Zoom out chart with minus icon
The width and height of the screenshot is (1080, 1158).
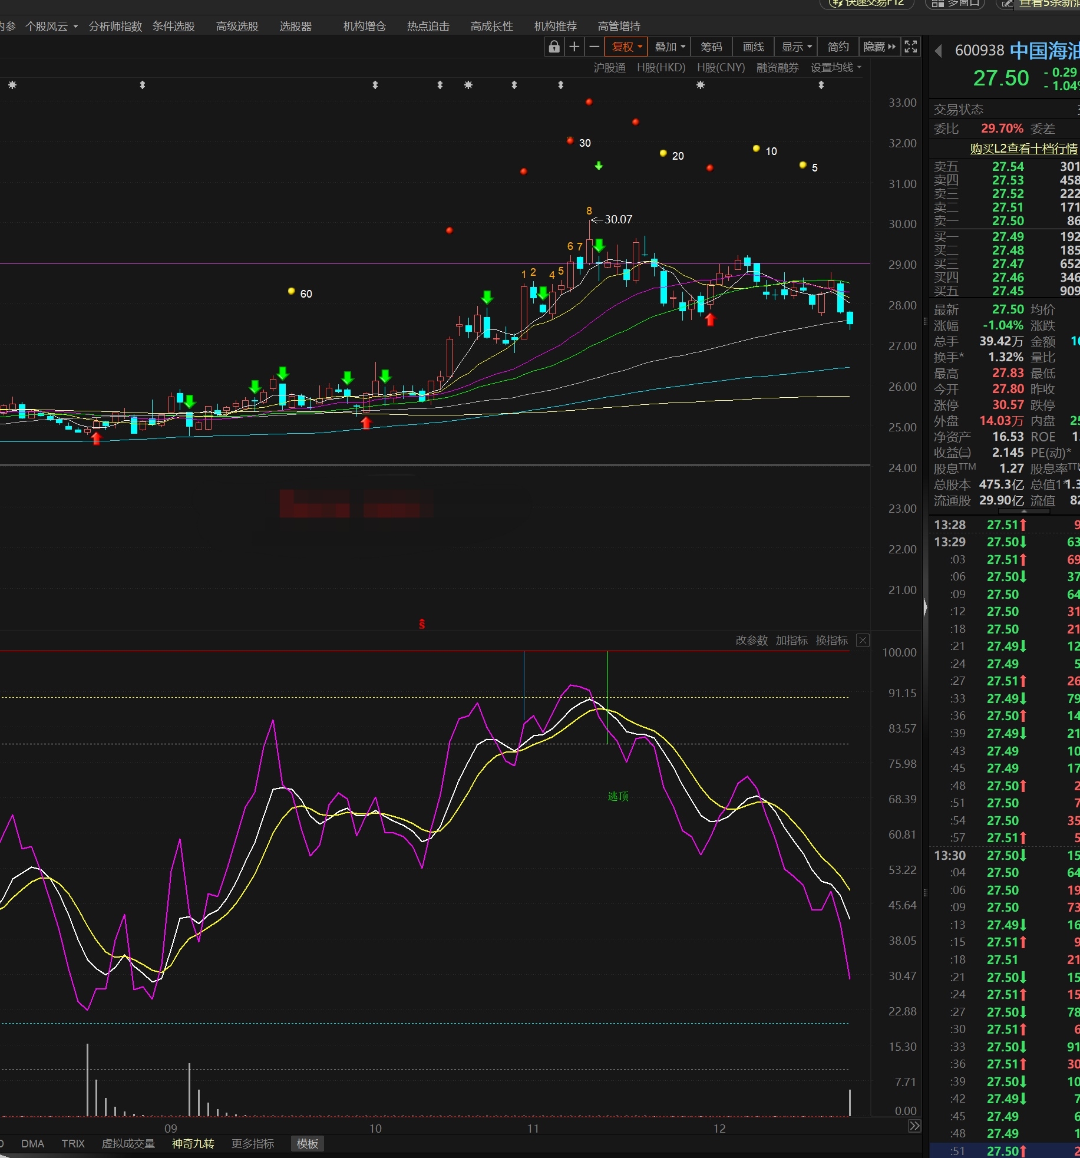tap(595, 47)
